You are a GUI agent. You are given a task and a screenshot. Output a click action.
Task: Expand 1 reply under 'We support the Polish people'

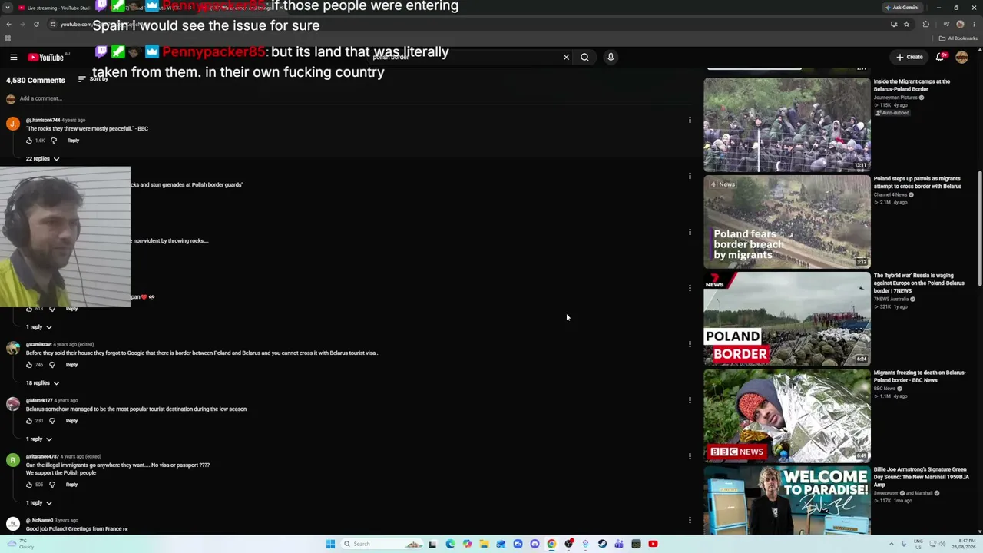point(38,503)
